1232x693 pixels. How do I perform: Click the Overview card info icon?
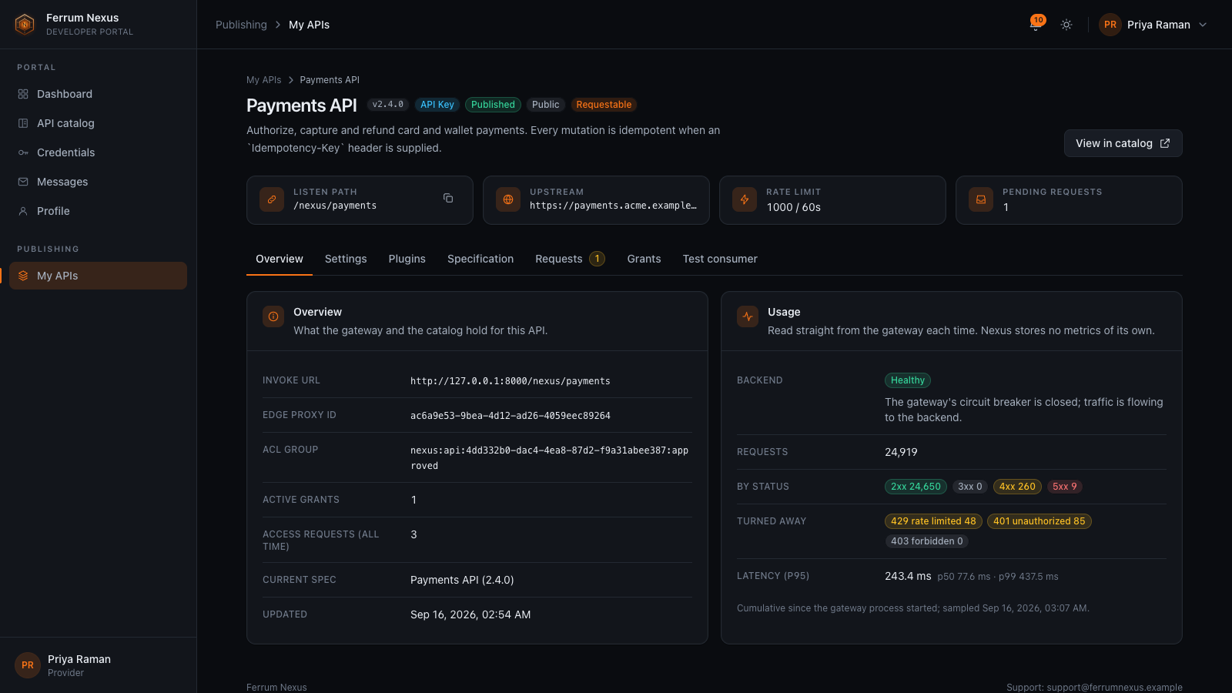[273, 316]
